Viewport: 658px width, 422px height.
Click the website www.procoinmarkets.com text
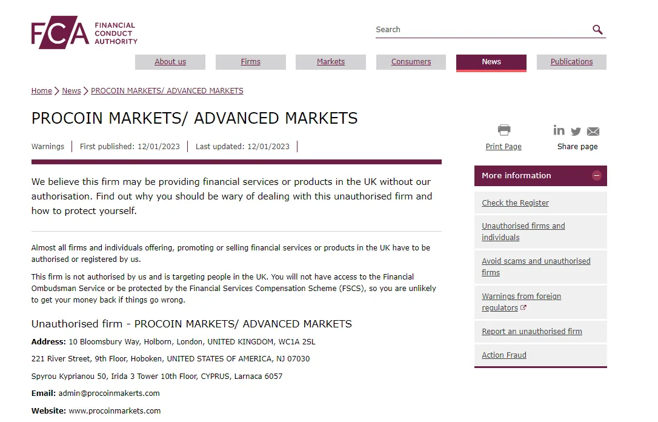click(x=115, y=410)
